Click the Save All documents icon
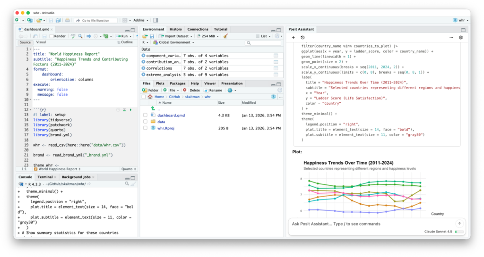484x257 pixels. click(58, 20)
